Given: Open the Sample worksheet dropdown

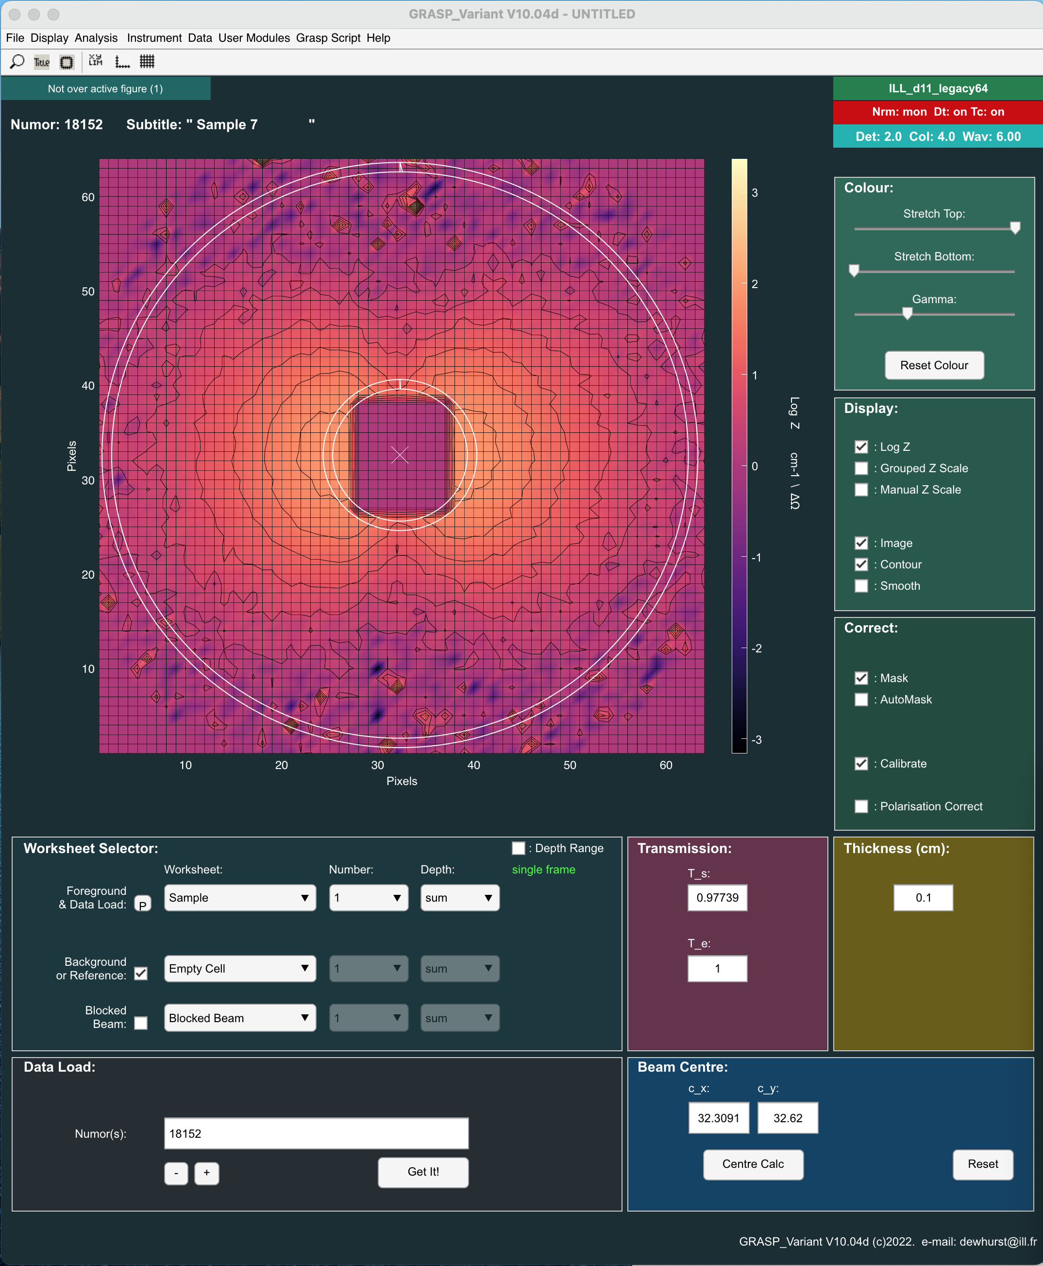Looking at the screenshot, I should coord(240,897).
